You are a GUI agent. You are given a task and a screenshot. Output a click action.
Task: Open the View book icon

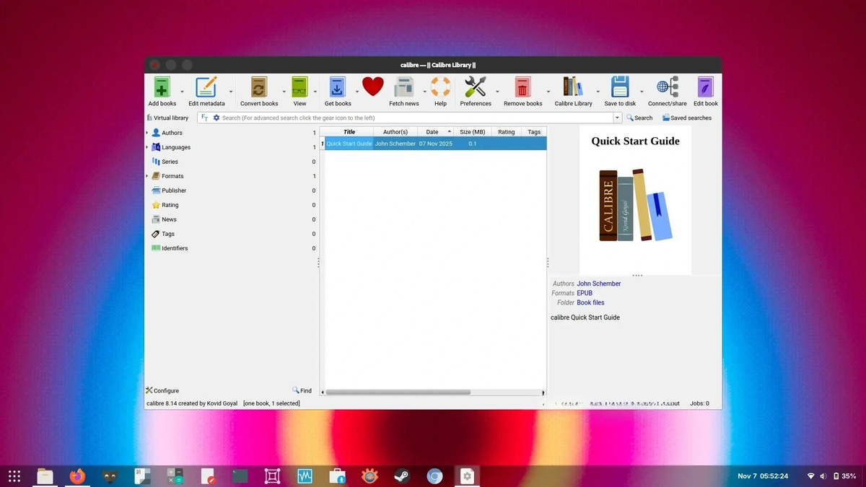pyautogui.click(x=299, y=87)
